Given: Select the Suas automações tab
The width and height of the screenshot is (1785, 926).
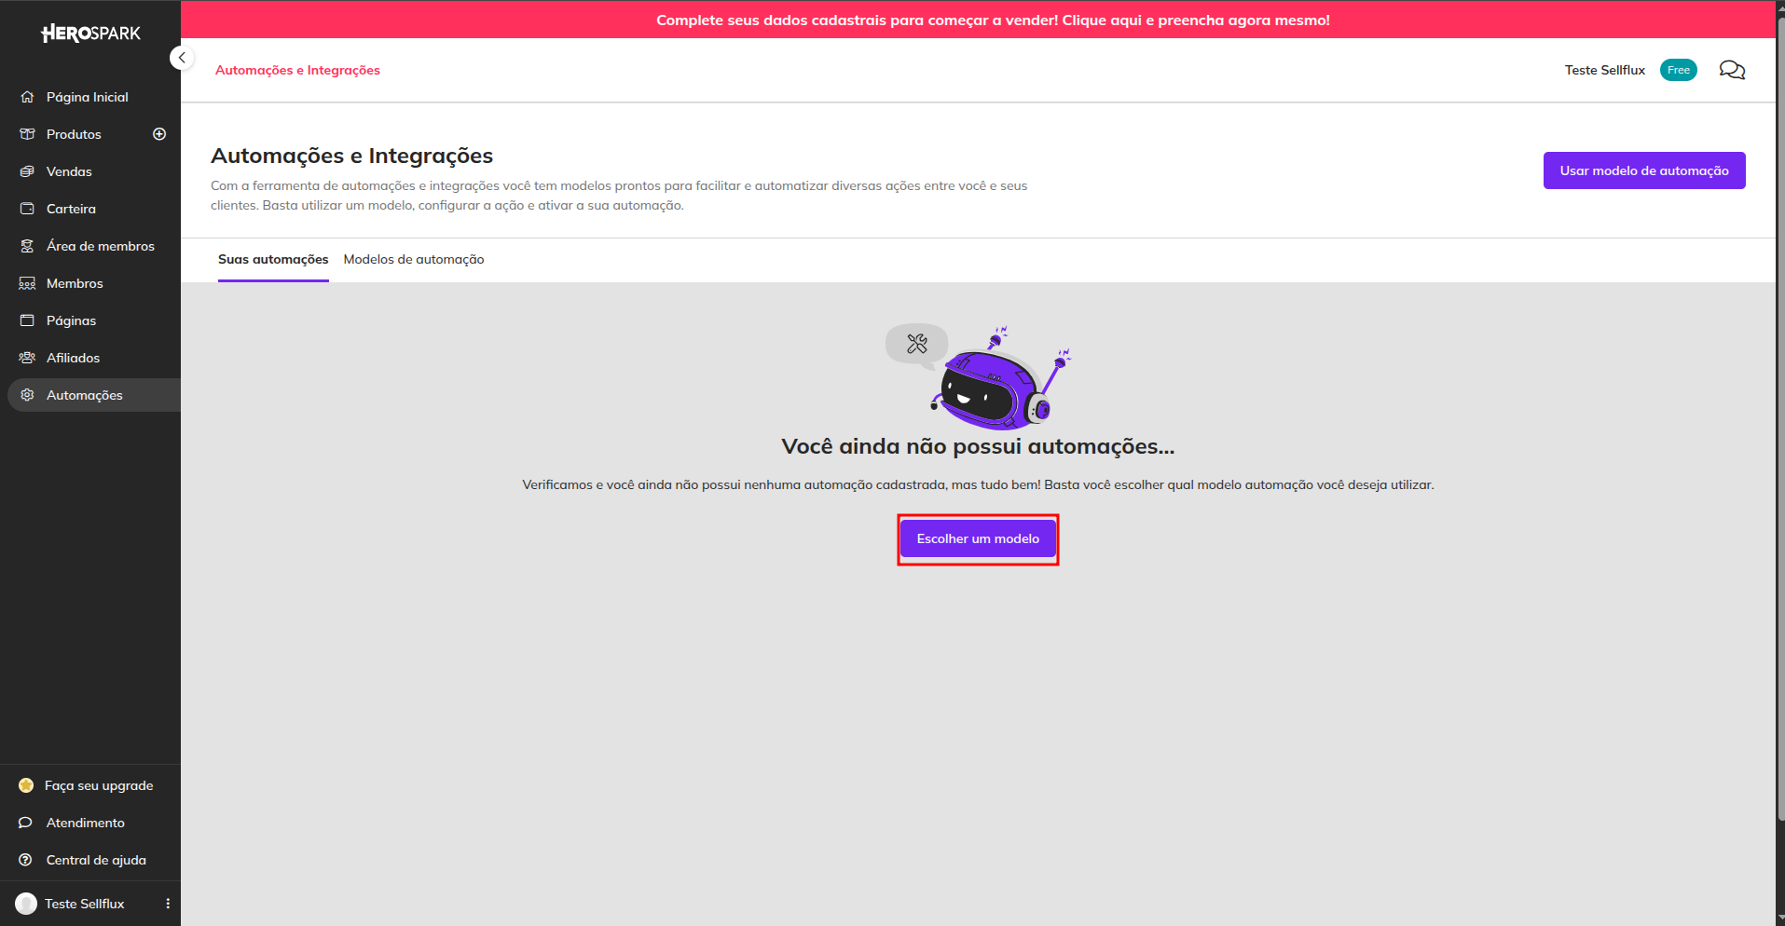Looking at the screenshot, I should coord(273,259).
